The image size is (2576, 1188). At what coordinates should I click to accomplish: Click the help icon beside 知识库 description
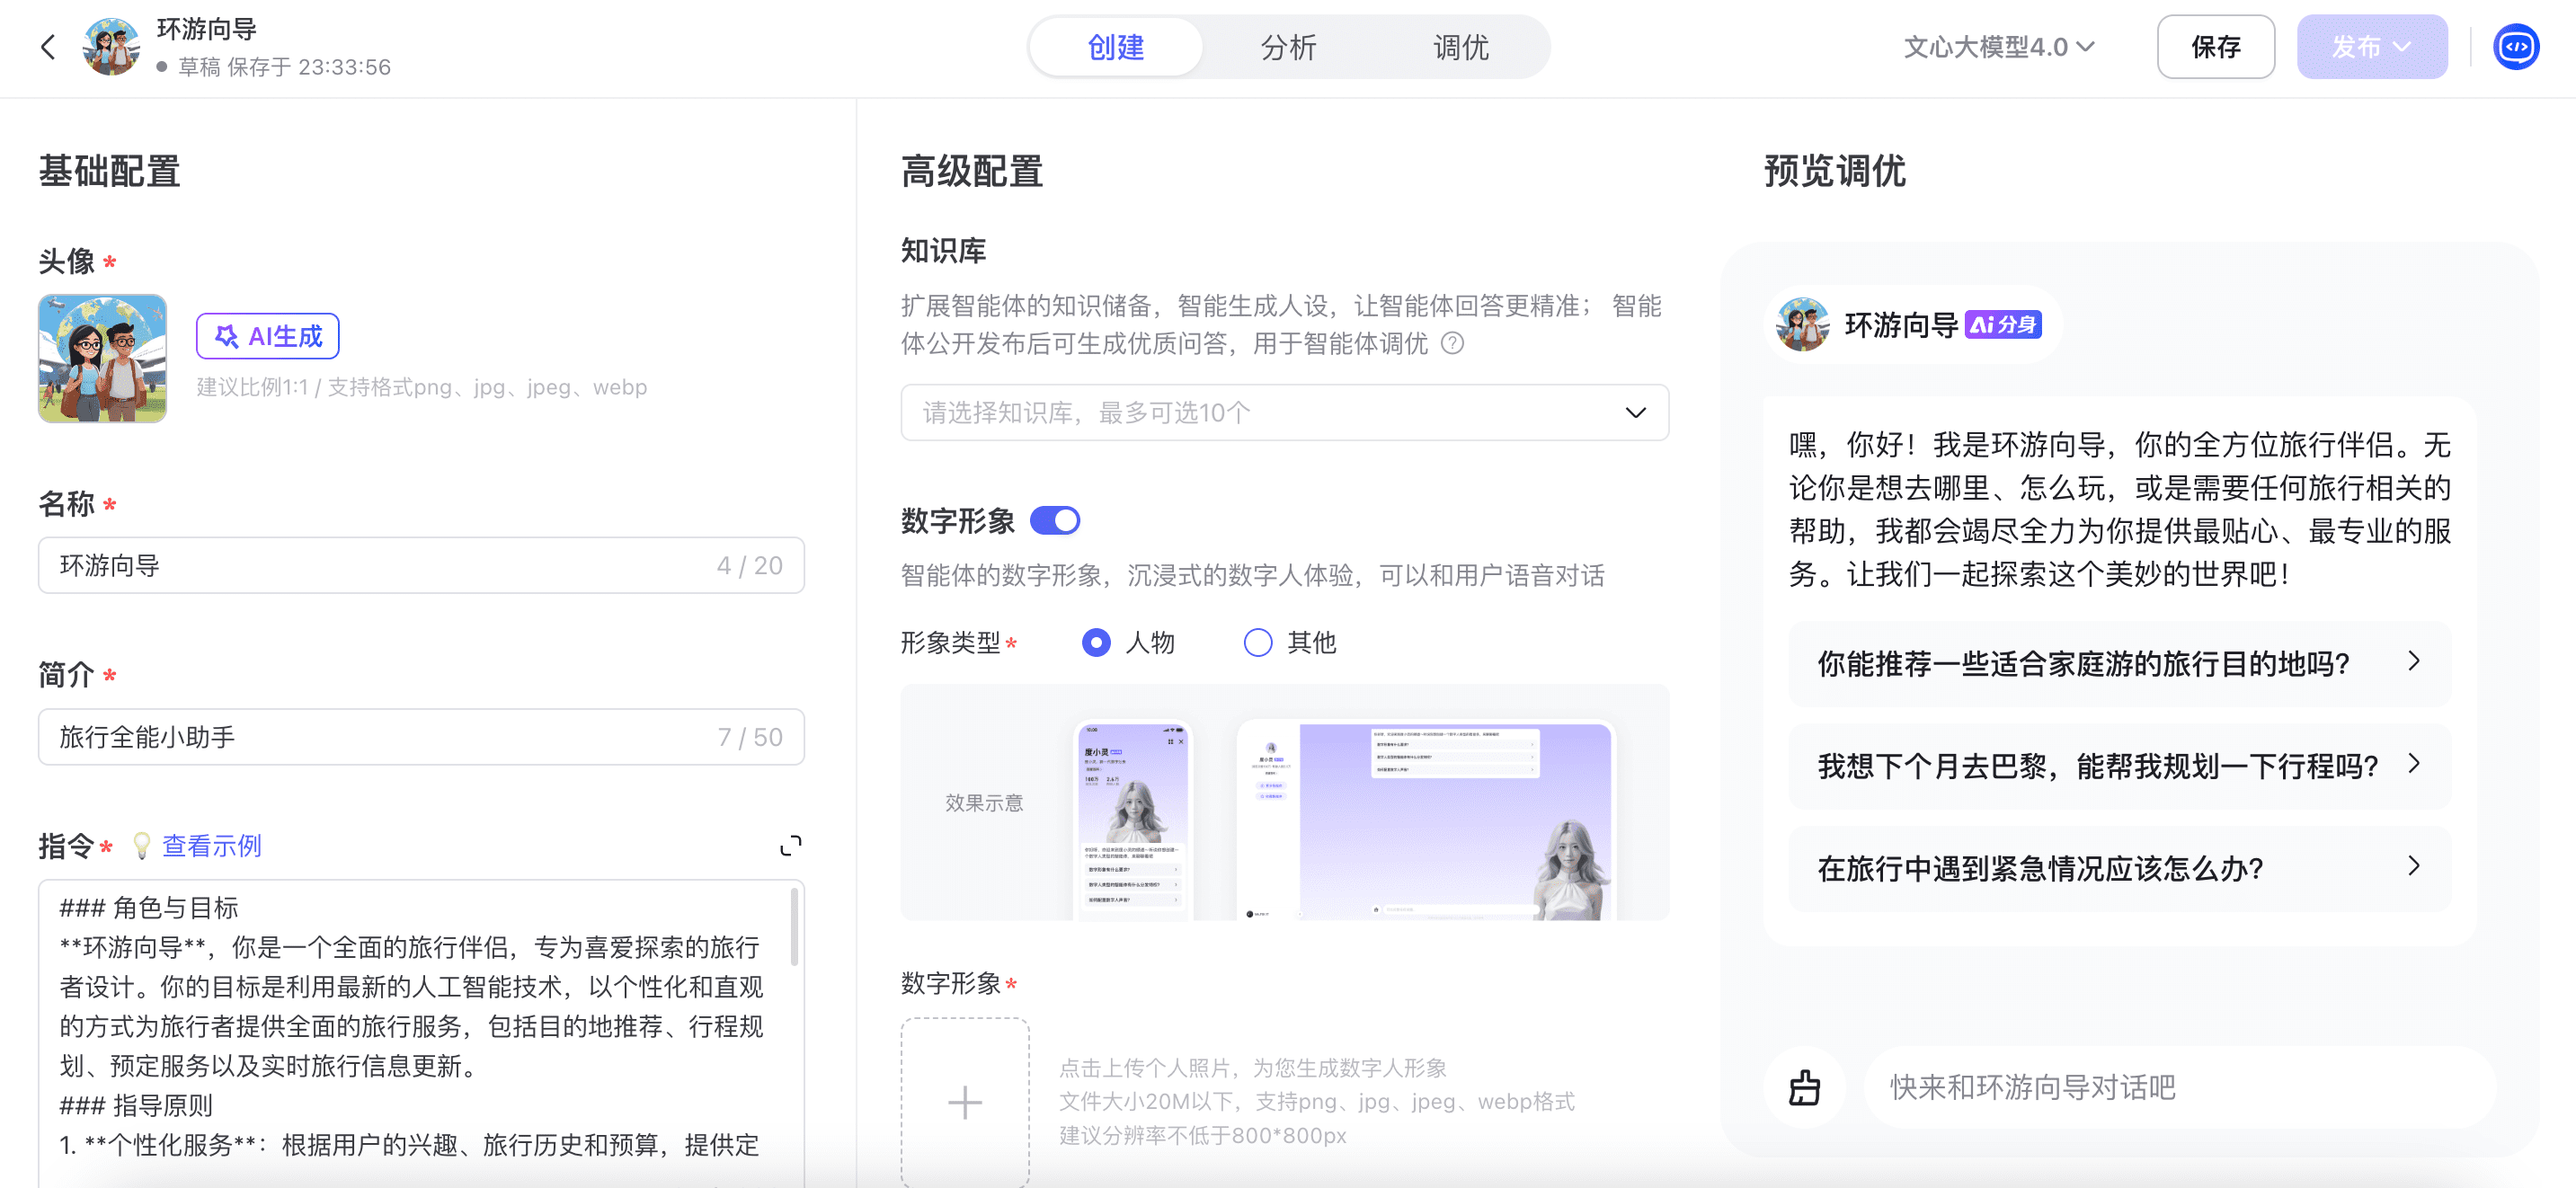point(1452,344)
